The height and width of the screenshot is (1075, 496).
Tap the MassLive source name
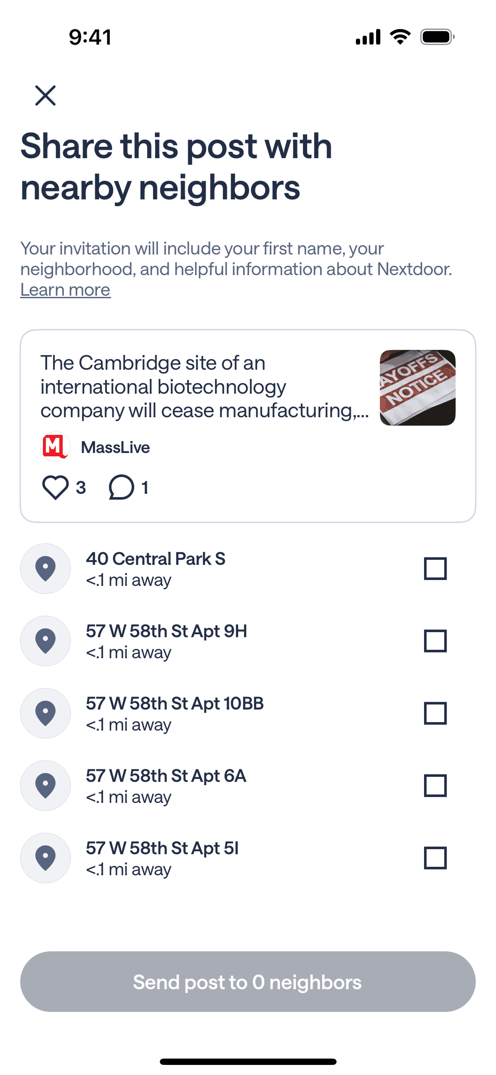(115, 447)
